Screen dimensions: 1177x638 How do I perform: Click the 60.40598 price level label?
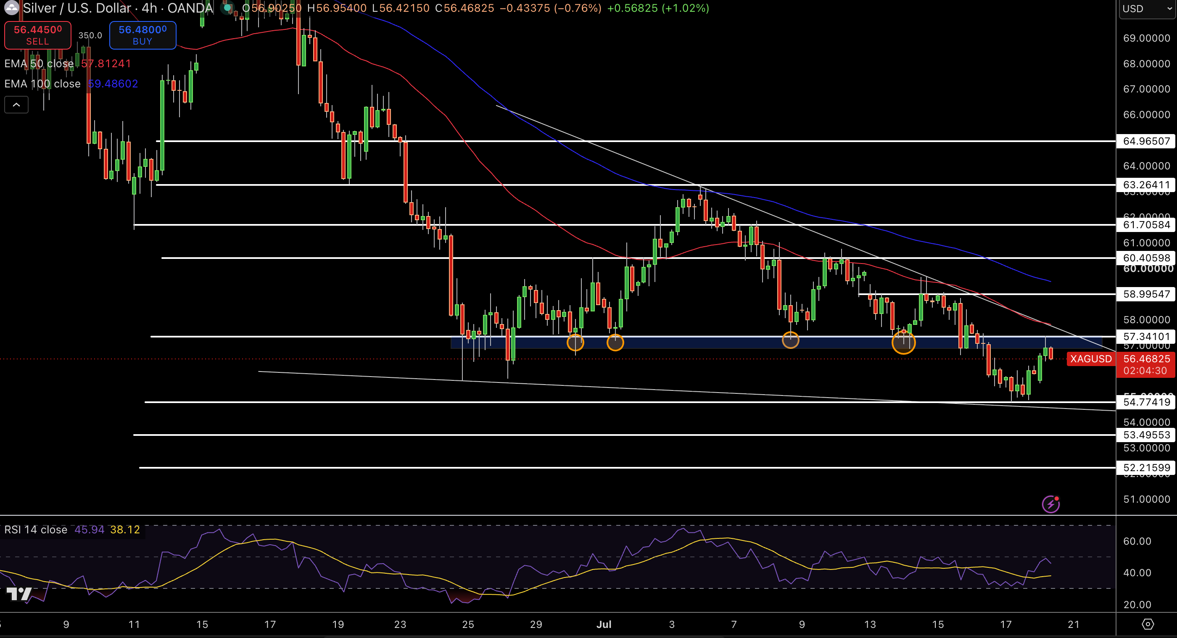[1146, 258]
